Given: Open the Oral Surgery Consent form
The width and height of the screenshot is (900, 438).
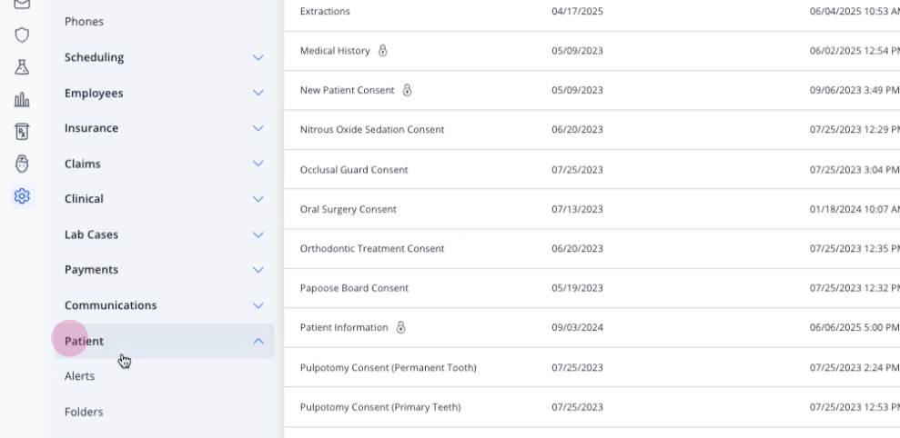Looking at the screenshot, I should pyautogui.click(x=349, y=209).
